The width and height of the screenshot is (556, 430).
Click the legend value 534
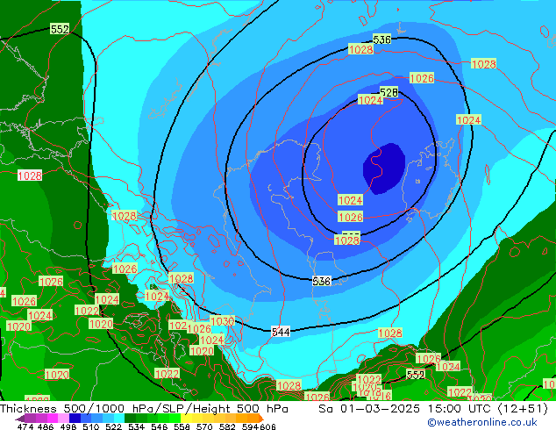(x=136, y=426)
